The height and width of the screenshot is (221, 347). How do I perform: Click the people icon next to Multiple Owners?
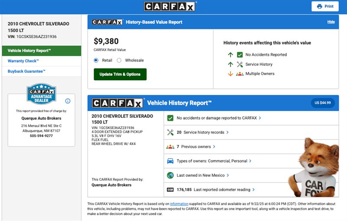tap(240, 74)
